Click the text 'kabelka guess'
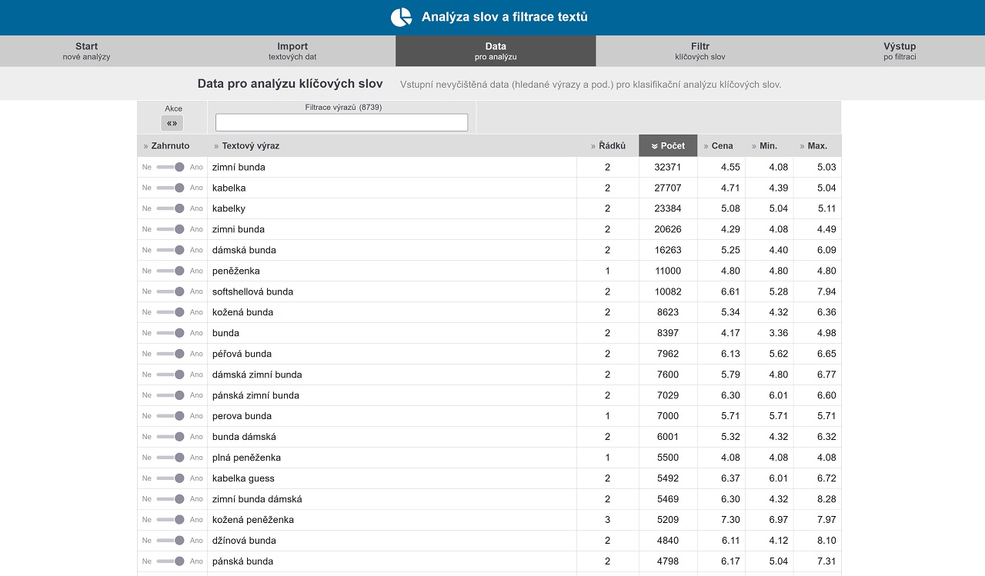This screenshot has width=985, height=576. [x=243, y=478]
